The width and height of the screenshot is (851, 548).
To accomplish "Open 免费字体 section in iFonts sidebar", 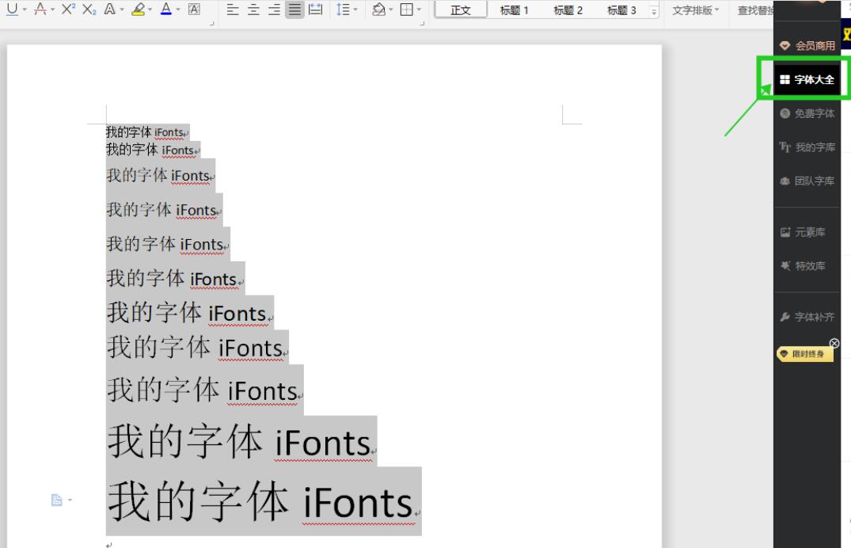I will [809, 113].
